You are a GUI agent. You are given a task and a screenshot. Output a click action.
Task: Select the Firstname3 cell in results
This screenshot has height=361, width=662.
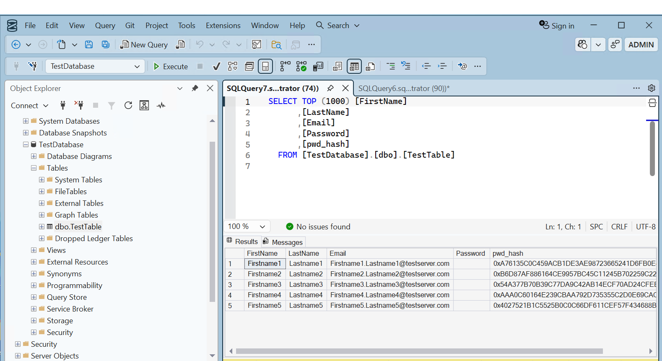pyautogui.click(x=265, y=284)
